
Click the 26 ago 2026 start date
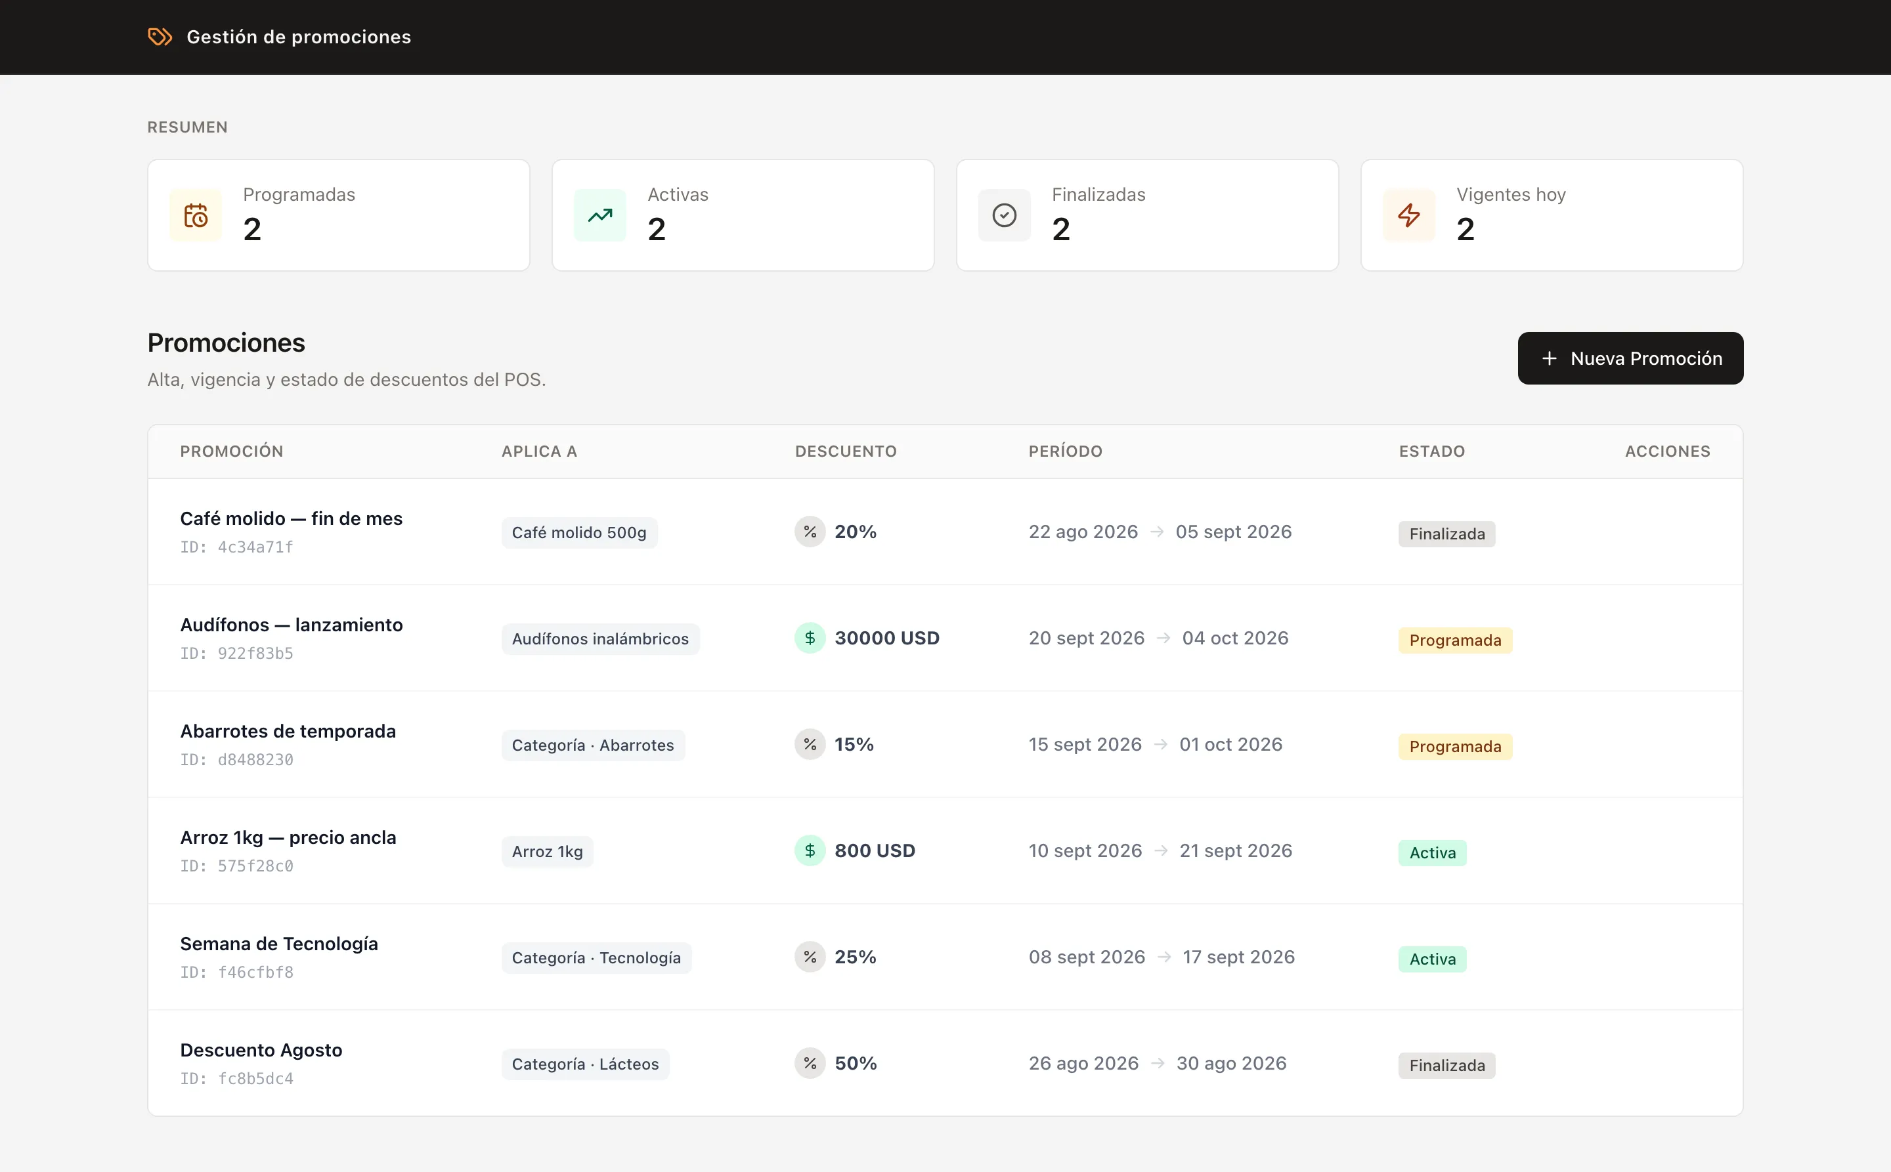1083,1062
